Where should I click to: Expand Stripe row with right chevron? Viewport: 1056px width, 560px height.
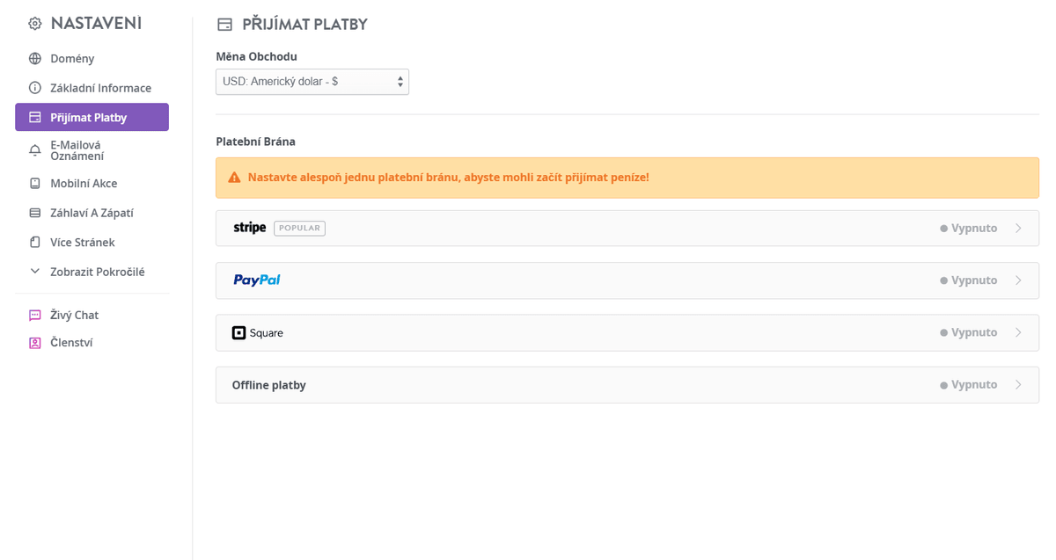(1018, 228)
